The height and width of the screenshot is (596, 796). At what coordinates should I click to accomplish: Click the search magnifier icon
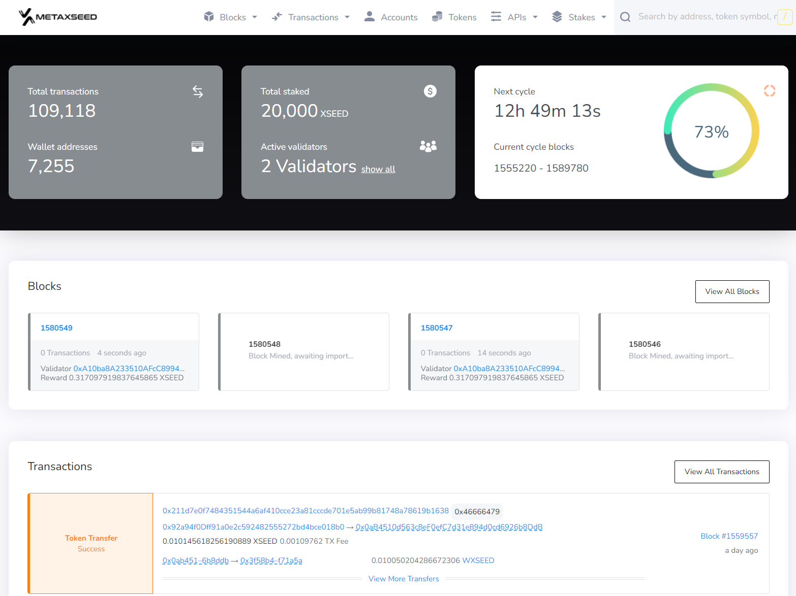tap(625, 17)
